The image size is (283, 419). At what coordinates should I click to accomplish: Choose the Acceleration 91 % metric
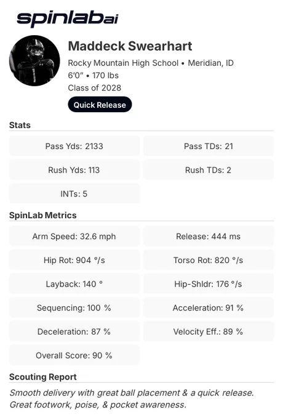pyautogui.click(x=209, y=307)
